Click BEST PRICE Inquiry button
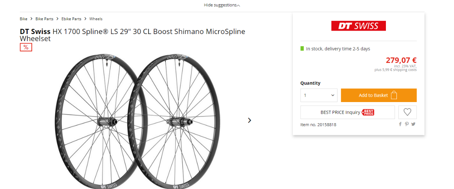This screenshot has width=454, height=189. pos(340,112)
